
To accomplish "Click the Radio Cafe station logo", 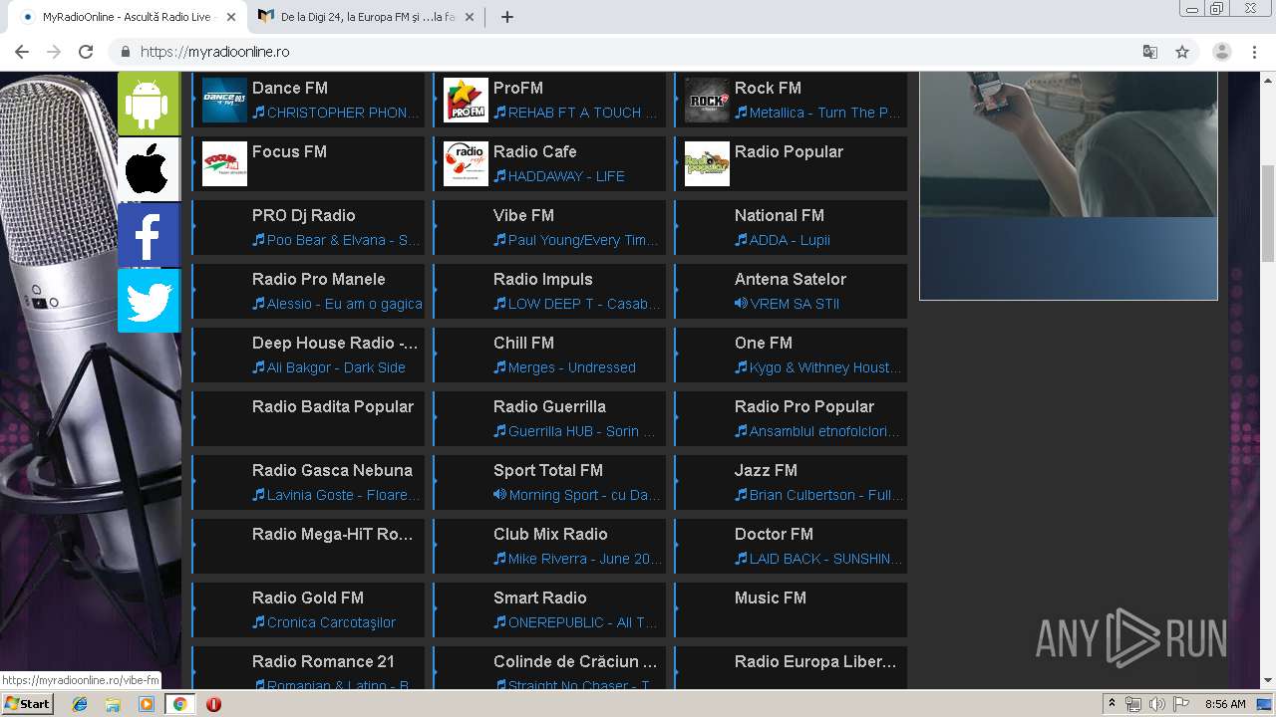I will coord(466,163).
